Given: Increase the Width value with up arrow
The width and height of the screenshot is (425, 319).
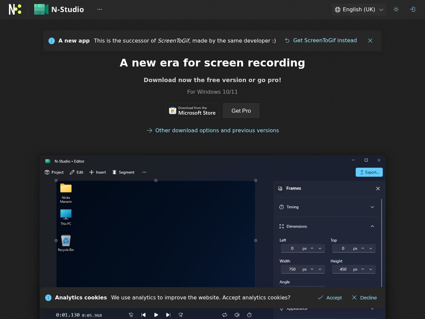Looking at the screenshot, I should coord(312,269).
